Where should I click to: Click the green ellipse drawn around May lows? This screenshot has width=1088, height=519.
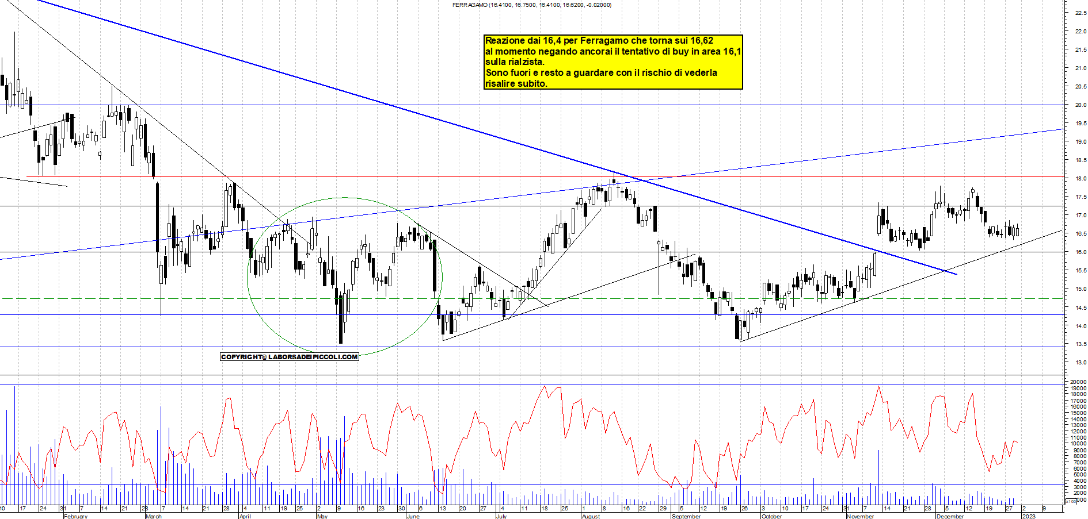[345, 275]
